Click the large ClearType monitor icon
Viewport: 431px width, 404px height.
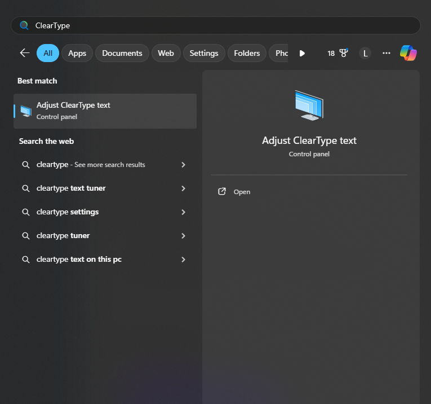click(309, 106)
